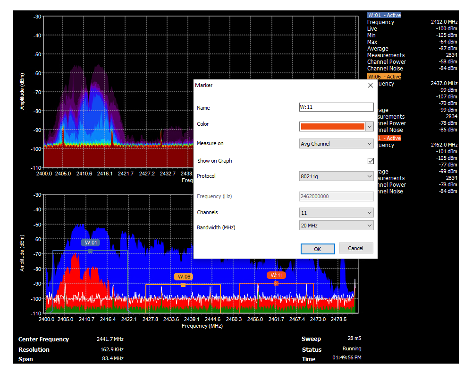Click the 2437.0 MHz frequency value
Screen dimensions: 472x374
(444, 83)
